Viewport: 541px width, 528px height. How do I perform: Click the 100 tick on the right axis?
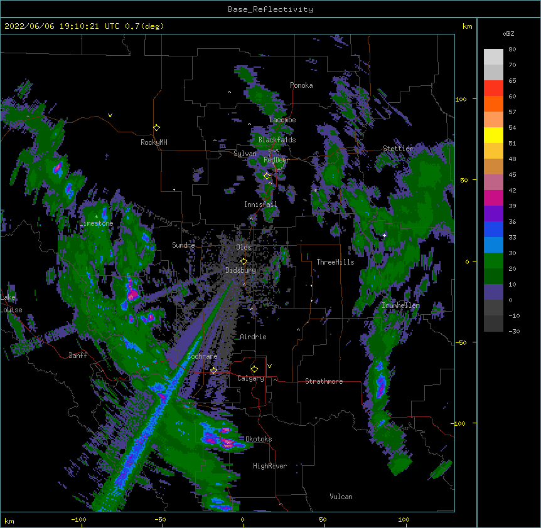pyautogui.click(x=461, y=99)
